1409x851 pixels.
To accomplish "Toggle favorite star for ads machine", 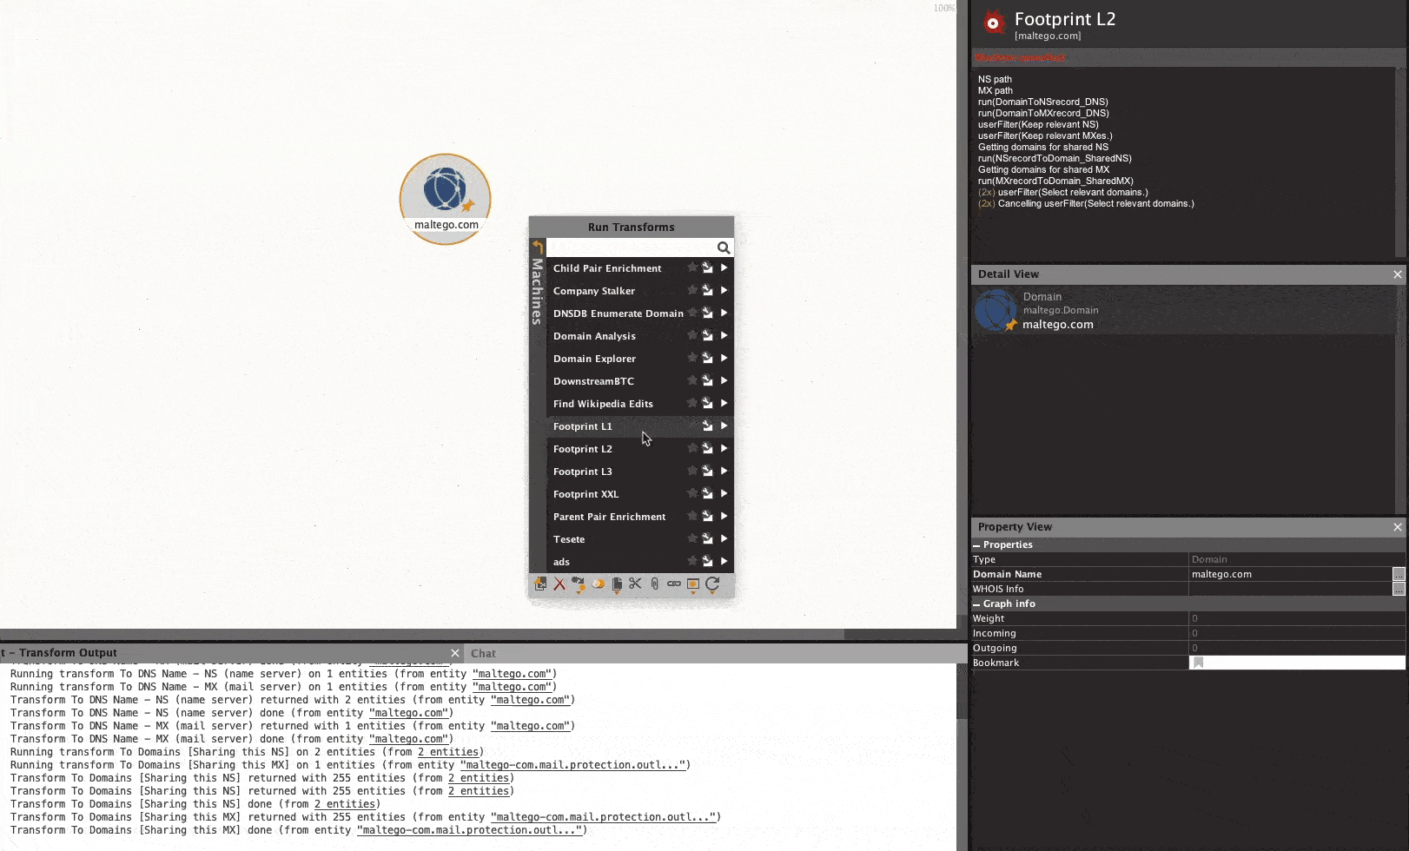I will click(692, 562).
